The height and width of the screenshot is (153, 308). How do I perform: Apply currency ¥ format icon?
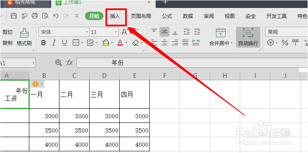(270, 42)
